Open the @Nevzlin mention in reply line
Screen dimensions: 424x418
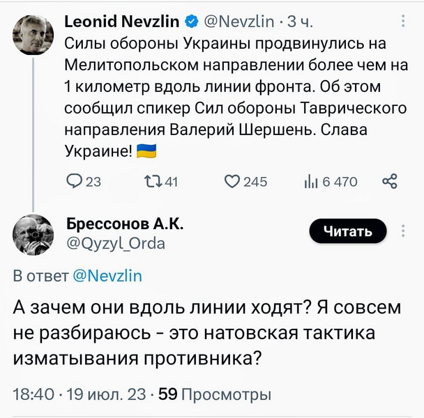pyautogui.click(x=107, y=276)
